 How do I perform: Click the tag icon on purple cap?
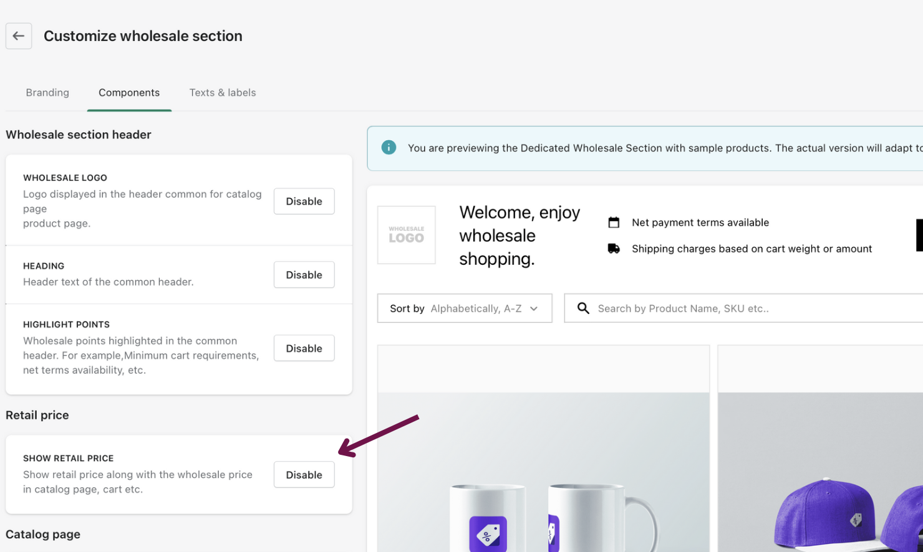point(856,520)
